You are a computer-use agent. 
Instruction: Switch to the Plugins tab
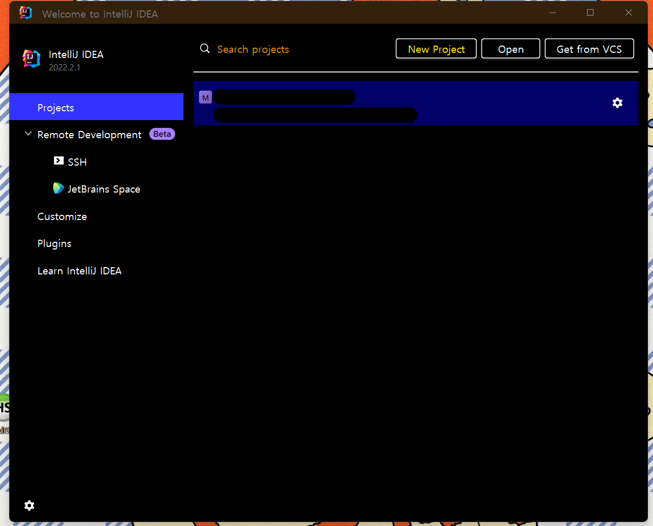[54, 243]
